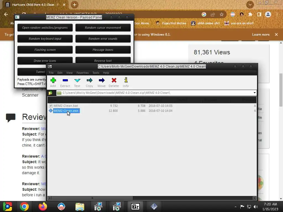Open the Chrome three-dot menu
The width and height of the screenshot is (283, 212).
pos(277,14)
